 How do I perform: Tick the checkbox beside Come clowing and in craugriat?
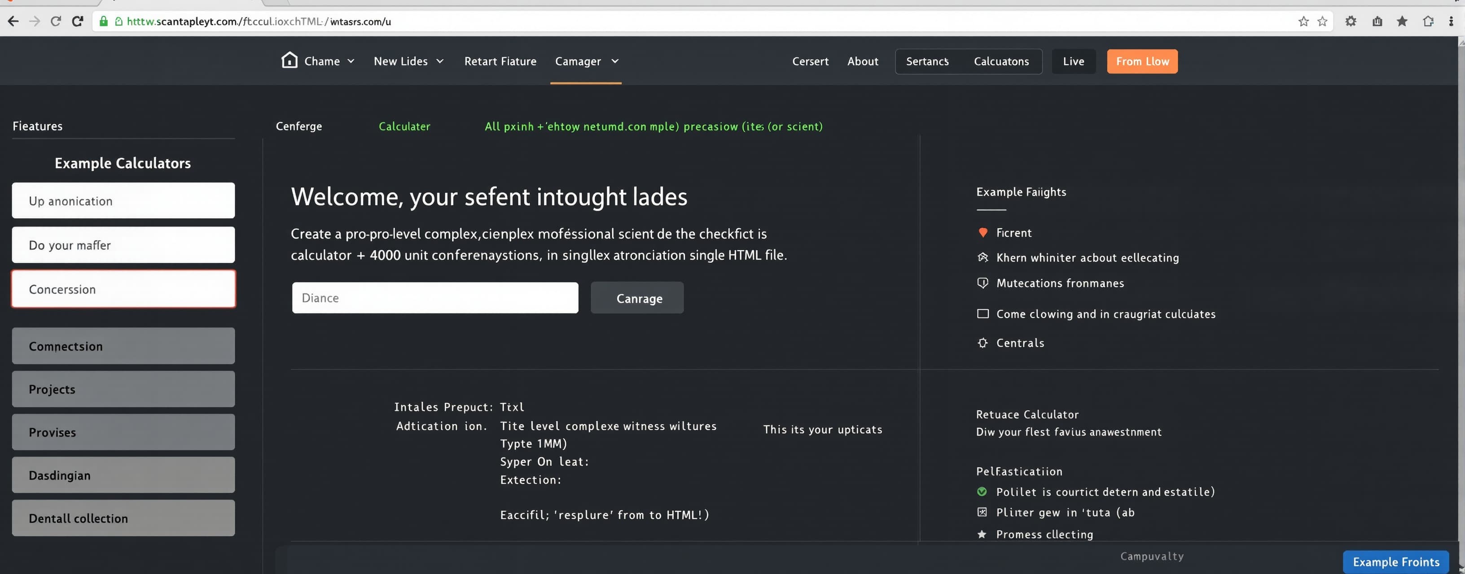coord(982,314)
